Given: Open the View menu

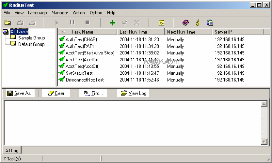Looking at the screenshot, I should click(19, 13).
